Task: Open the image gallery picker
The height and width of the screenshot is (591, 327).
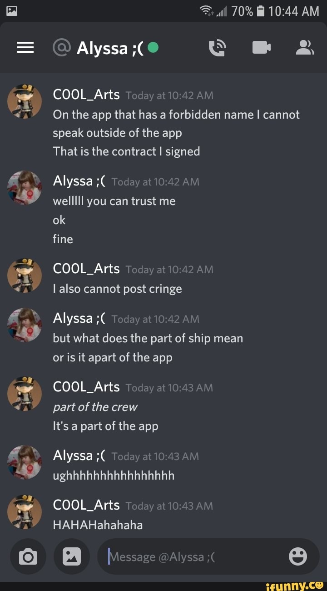Action: (71, 556)
